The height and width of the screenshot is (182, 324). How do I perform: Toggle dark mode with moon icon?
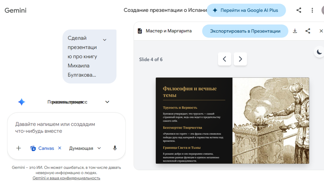tap(319, 52)
